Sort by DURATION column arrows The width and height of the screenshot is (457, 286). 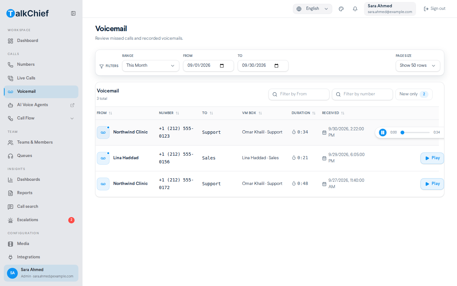point(314,113)
